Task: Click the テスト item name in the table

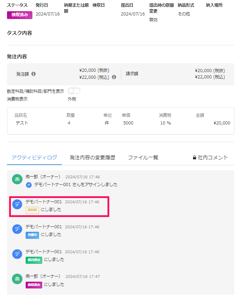Action: click(x=22, y=123)
